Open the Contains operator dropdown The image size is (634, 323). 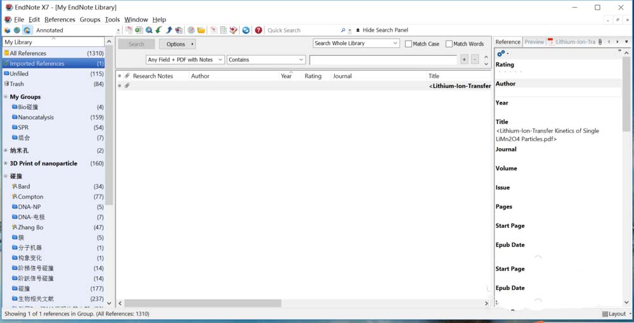coord(266,60)
